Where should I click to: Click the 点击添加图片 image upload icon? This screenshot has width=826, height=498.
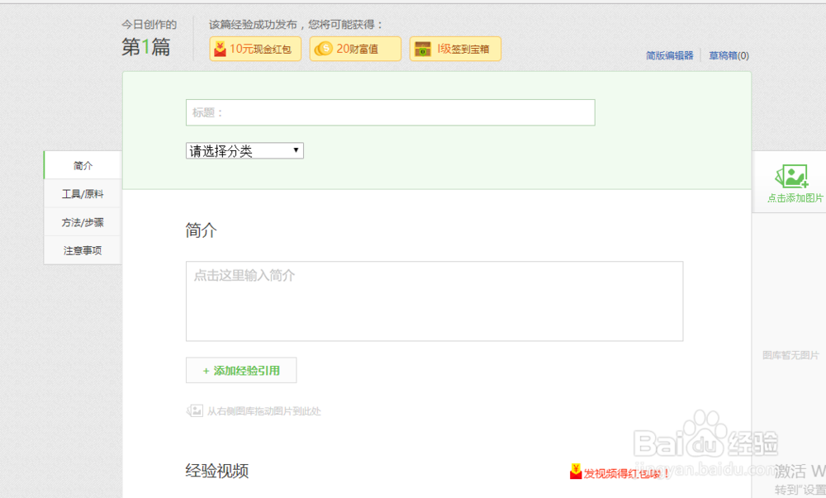(x=791, y=174)
